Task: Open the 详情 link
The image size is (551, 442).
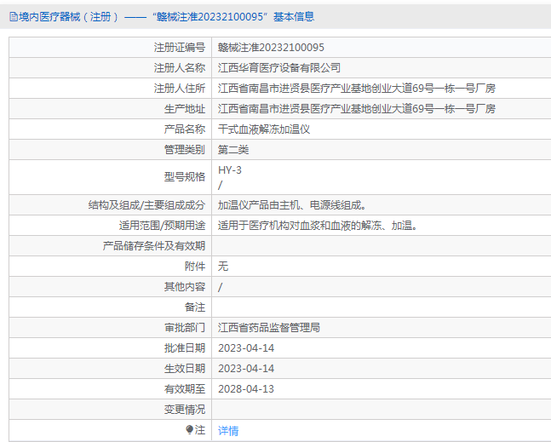Action: pyautogui.click(x=228, y=430)
